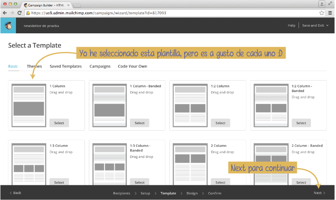This screenshot has height=200, width=336.
Task: Click the MailChimp Freddie logo icon
Action: click(x=8, y=25)
